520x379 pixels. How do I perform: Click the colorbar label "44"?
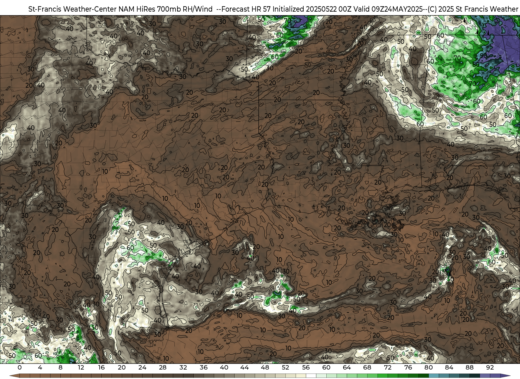pos(245,368)
